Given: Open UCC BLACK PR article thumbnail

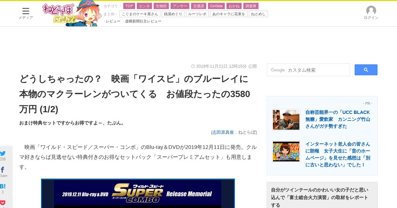Looking at the screenshot, I should click(286, 120).
